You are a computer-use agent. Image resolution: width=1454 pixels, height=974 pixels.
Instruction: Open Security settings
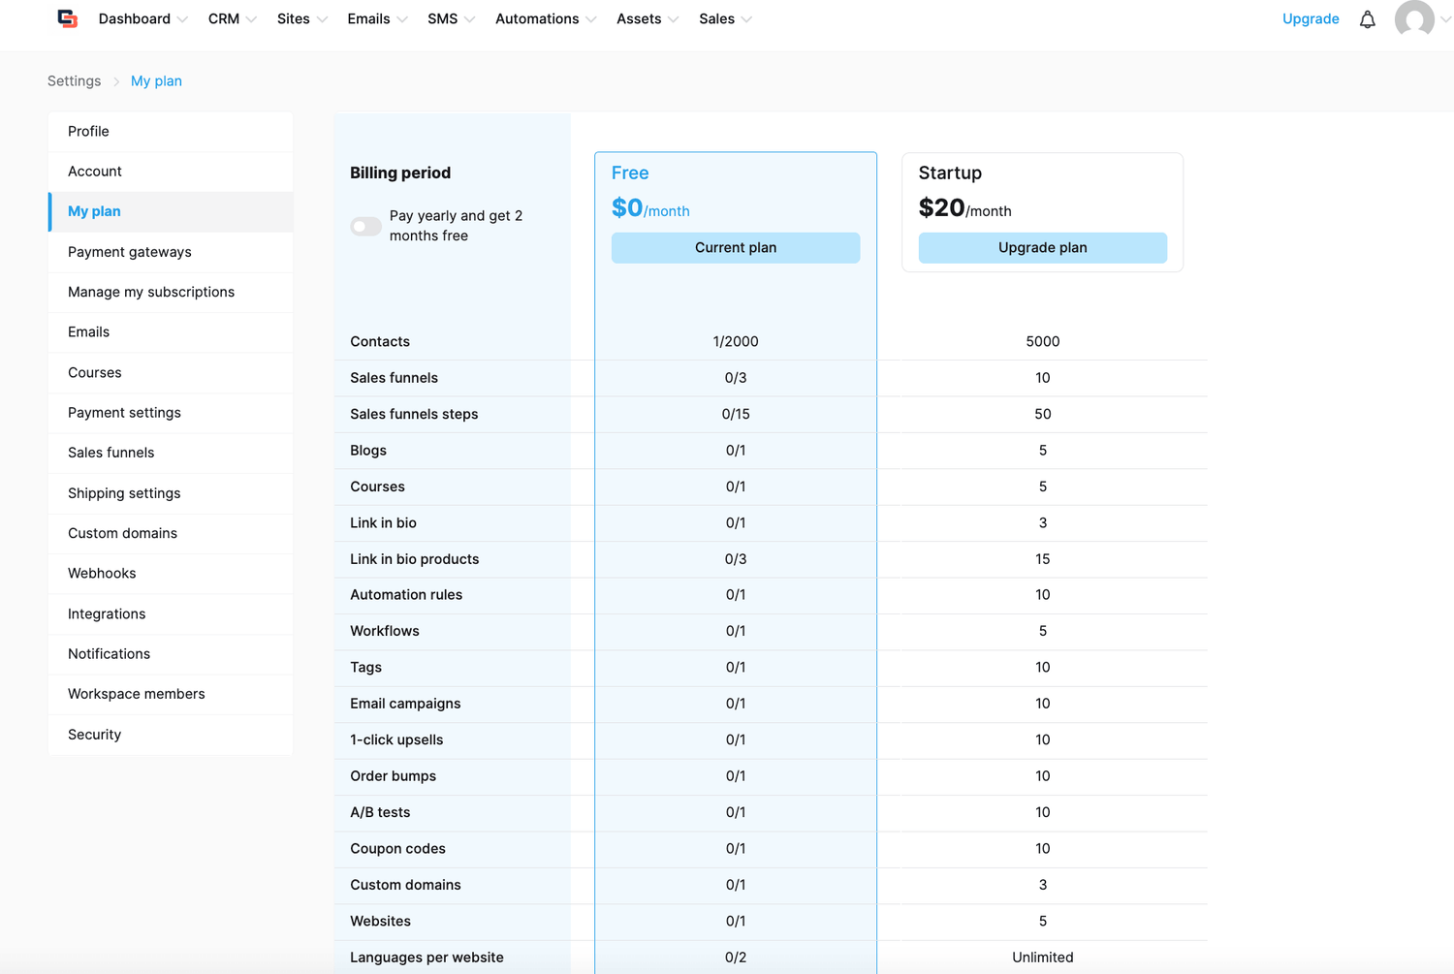pos(171,735)
